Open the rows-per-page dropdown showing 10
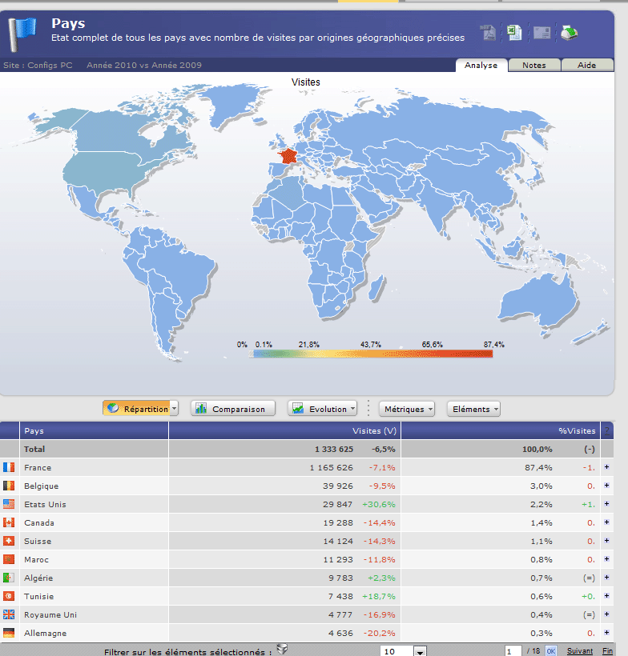 click(x=420, y=651)
